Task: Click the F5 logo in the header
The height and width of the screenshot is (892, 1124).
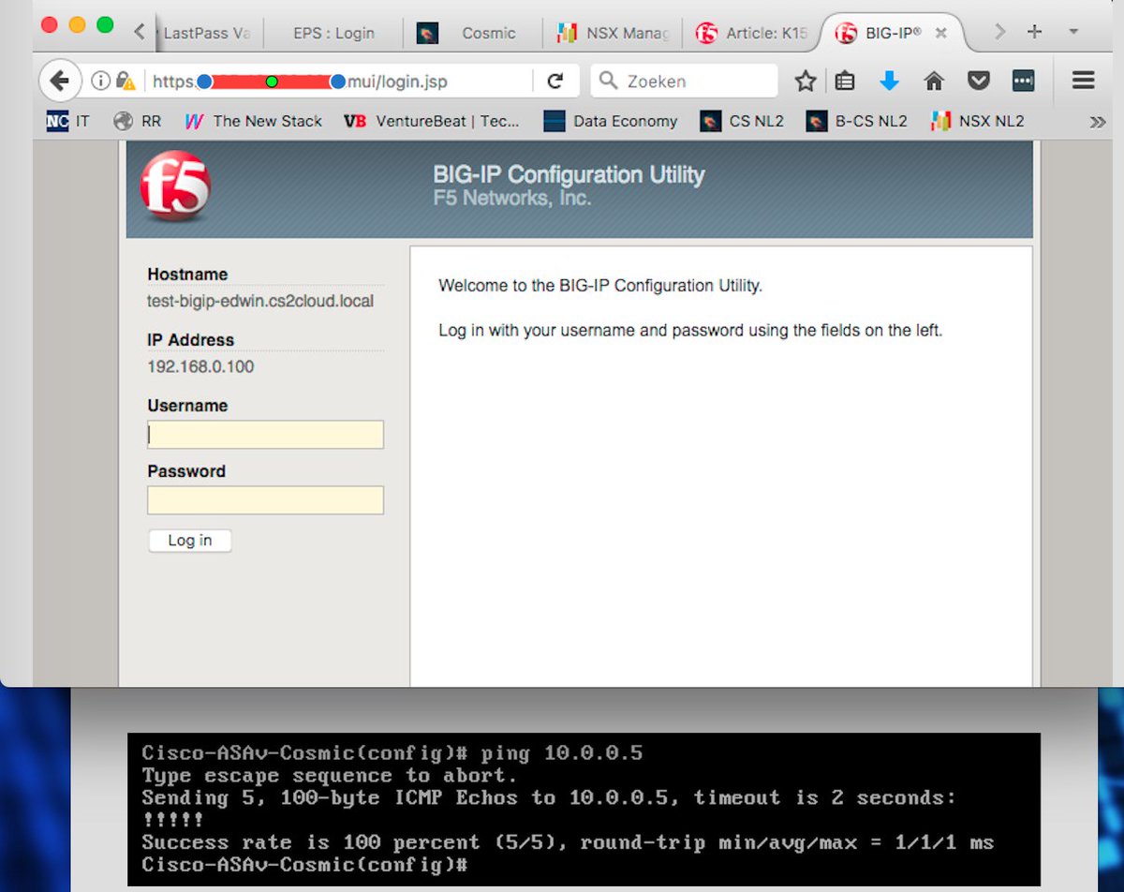Action: (x=175, y=186)
